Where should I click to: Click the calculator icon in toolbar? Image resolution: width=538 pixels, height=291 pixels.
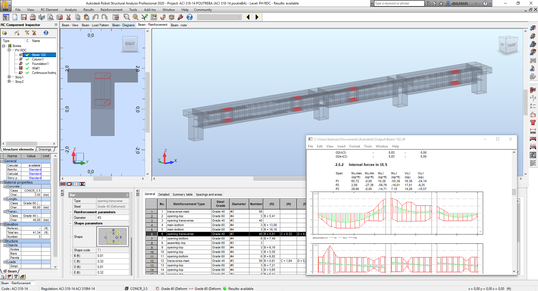click(x=116, y=17)
